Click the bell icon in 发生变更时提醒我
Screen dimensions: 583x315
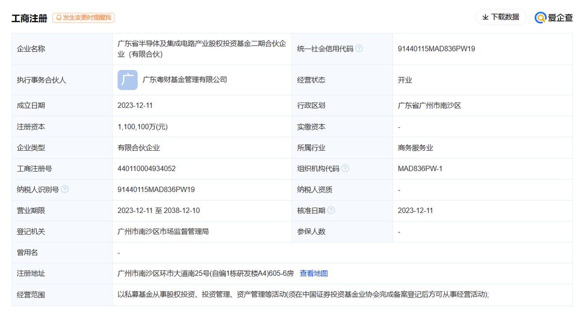[58, 17]
